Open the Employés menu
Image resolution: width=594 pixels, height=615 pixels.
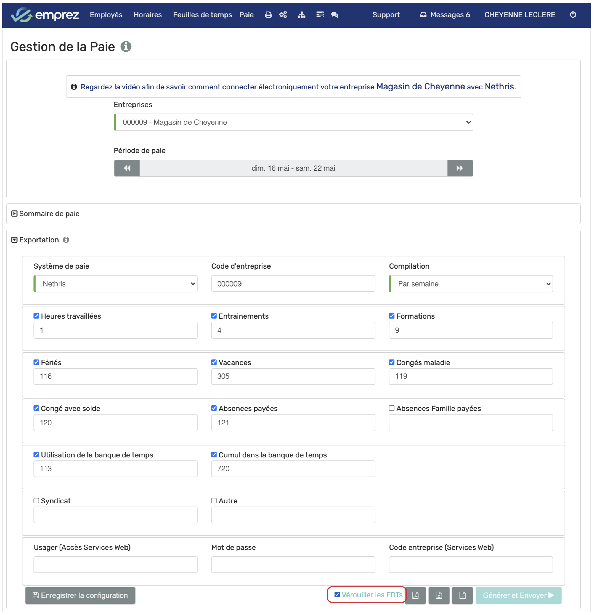tap(106, 15)
